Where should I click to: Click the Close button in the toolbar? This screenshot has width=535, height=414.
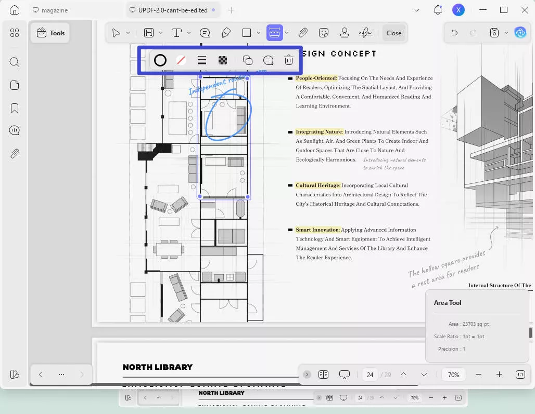point(393,32)
